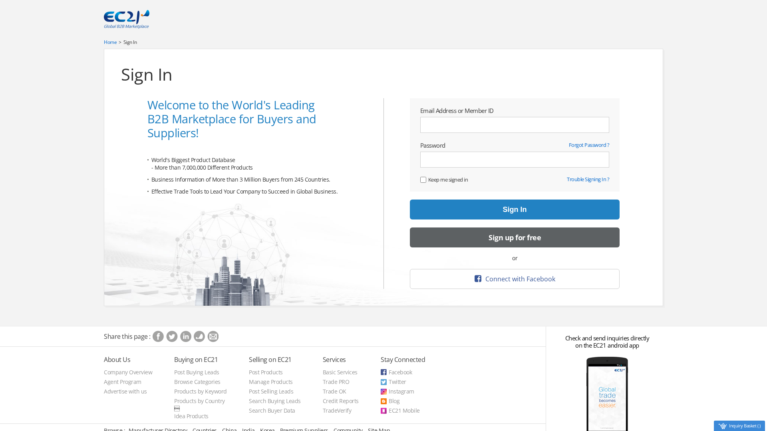Open the Facebook text link in footer

(x=400, y=372)
